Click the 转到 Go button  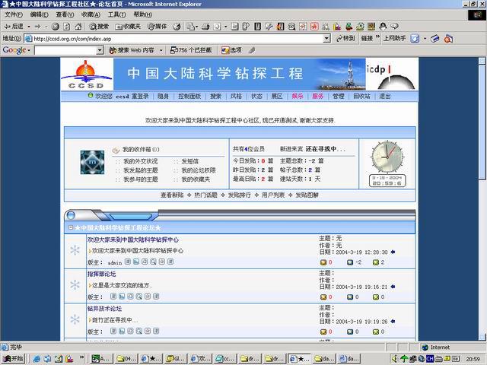(345, 38)
